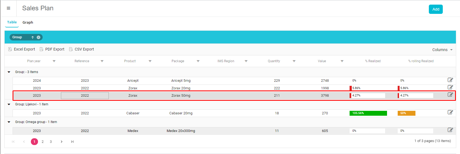
Task: Toggle Group sort direction arrow
Action: coord(33,37)
